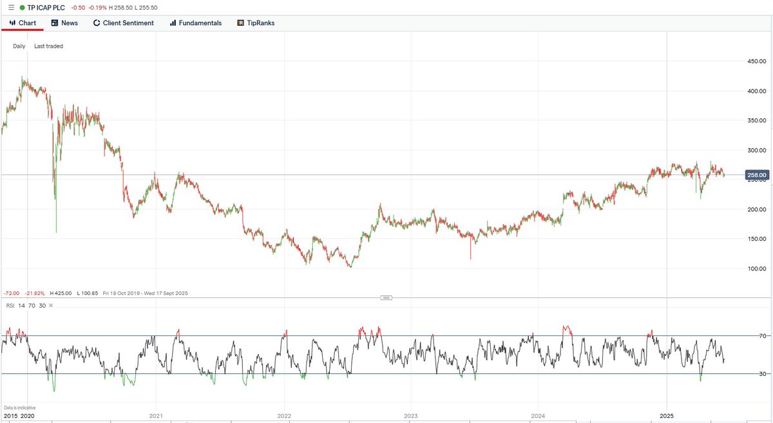Click the 258.00 current price label

tap(756, 174)
